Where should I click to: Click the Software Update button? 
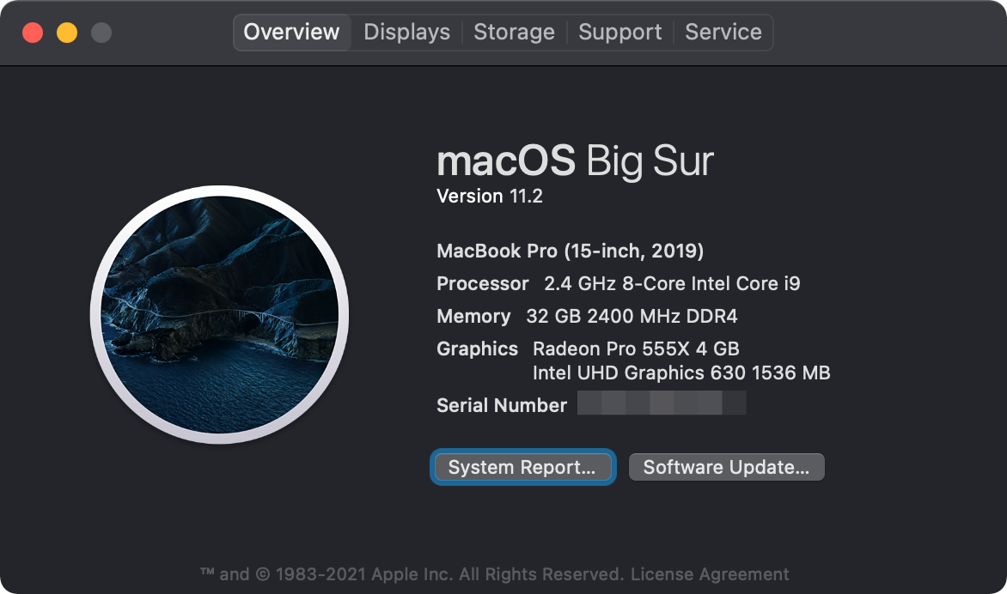[x=726, y=467]
